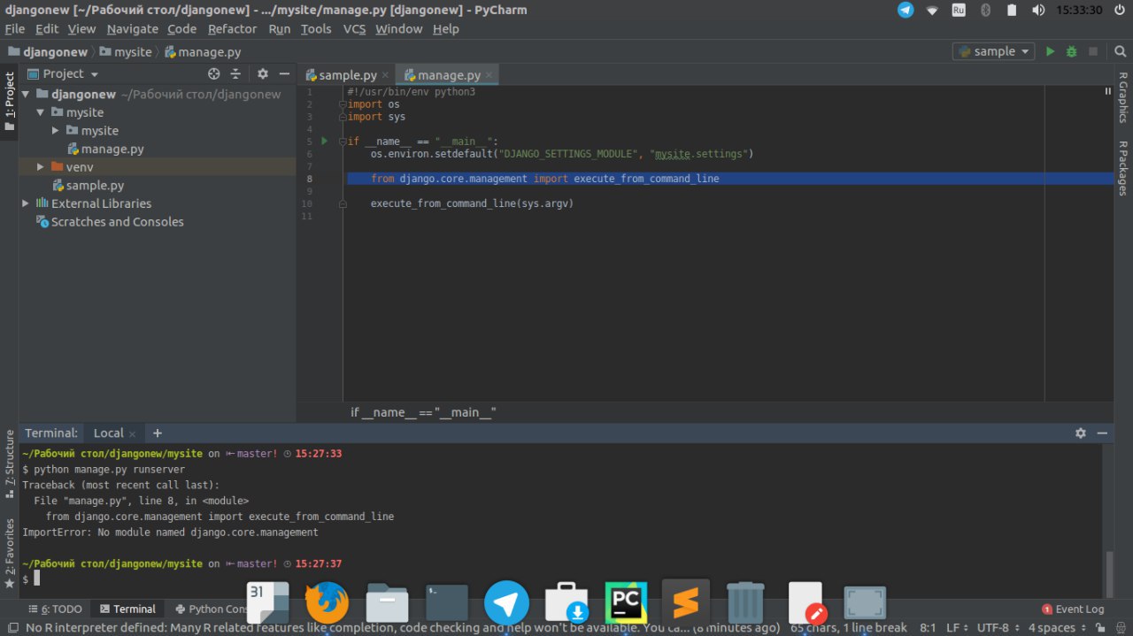Screen dimensions: 1133x636
Task: Open the Trash from the dock
Action: (745, 602)
